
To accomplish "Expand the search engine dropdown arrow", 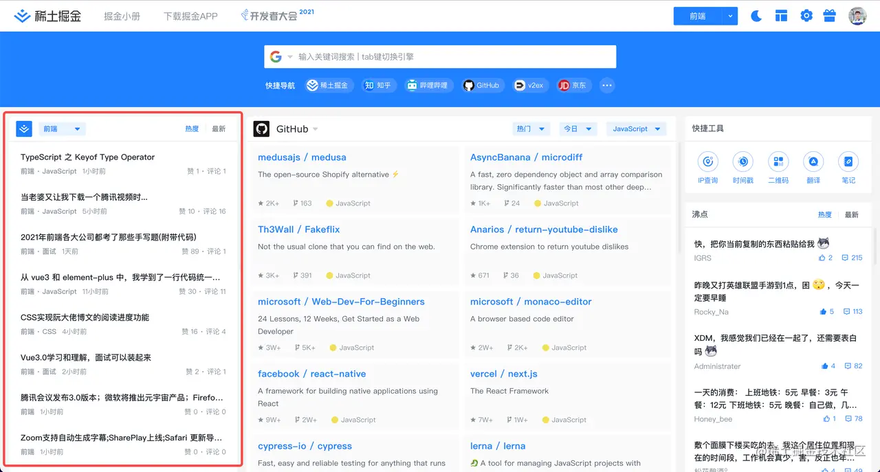I will (x=290, y=57).
